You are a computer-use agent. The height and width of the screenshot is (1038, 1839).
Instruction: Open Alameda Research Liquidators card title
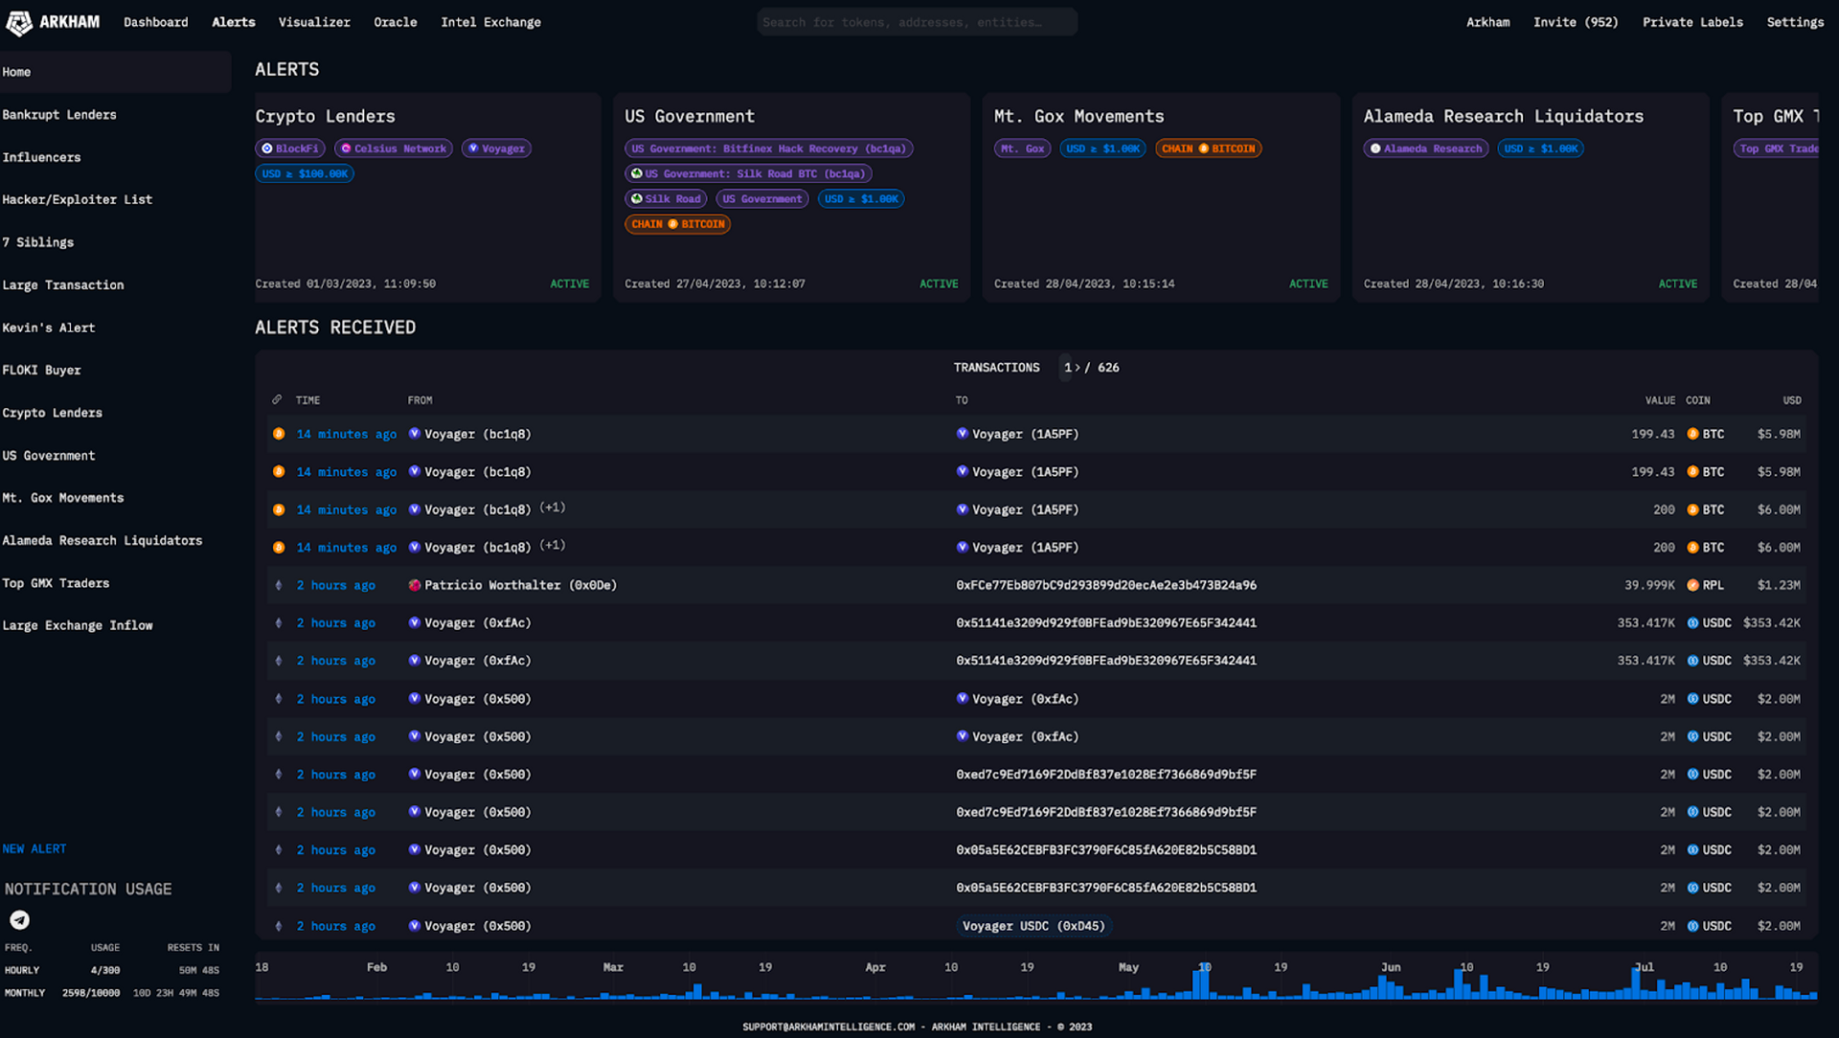pos(1504,116)
